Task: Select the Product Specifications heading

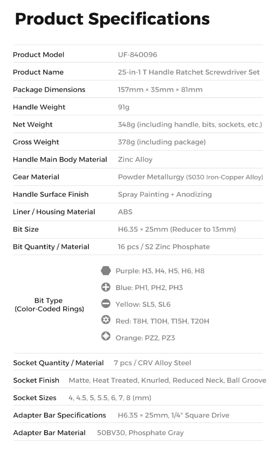Action: (112, 19)
